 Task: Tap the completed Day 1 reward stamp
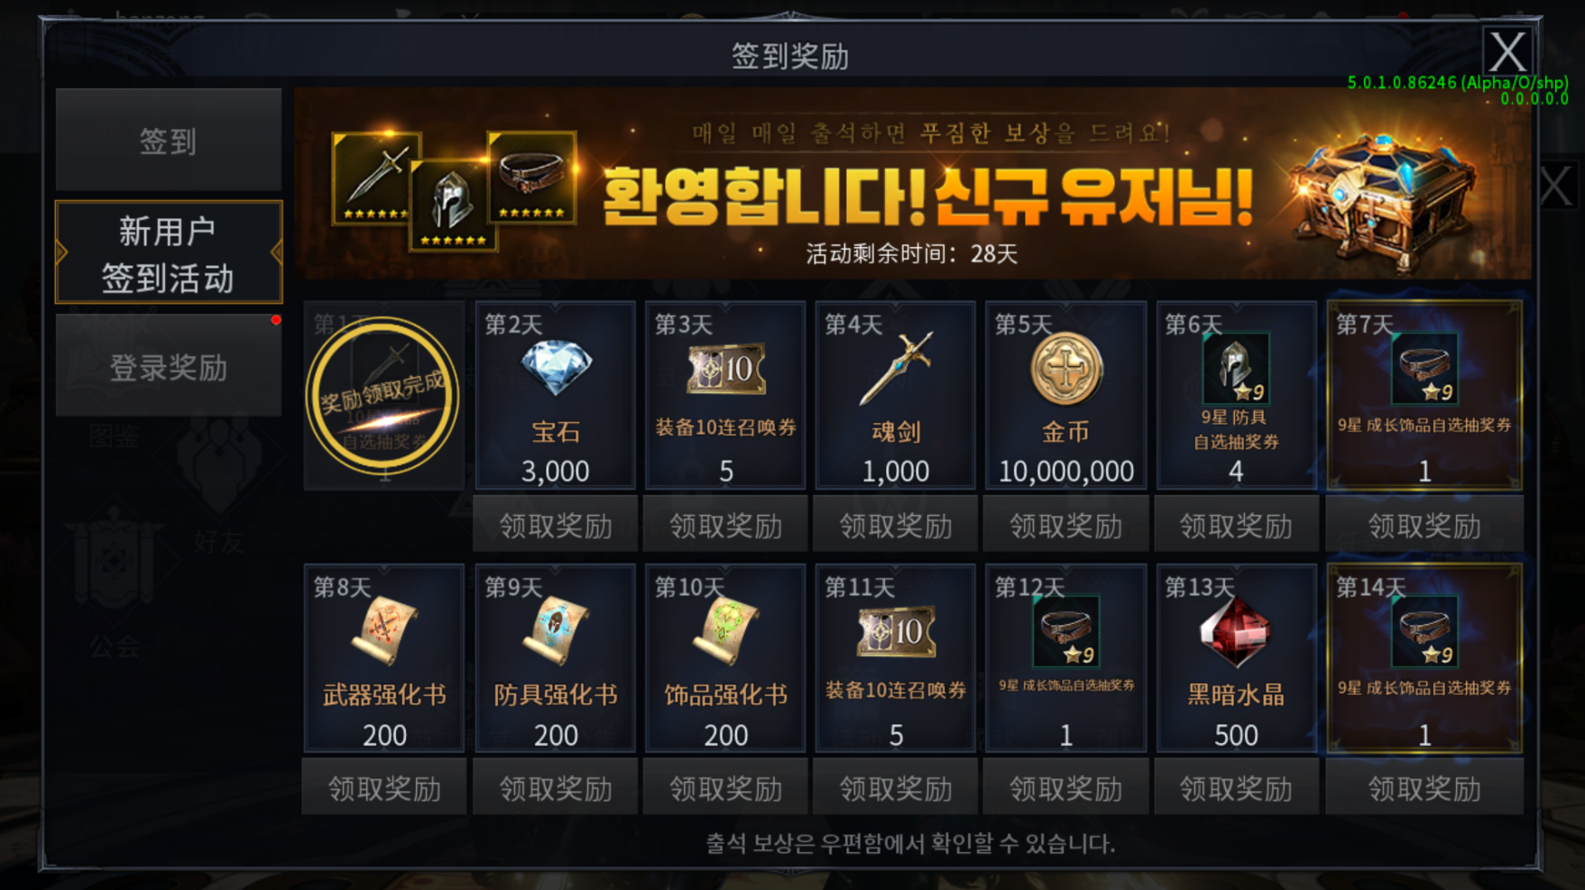pos(382,395)
